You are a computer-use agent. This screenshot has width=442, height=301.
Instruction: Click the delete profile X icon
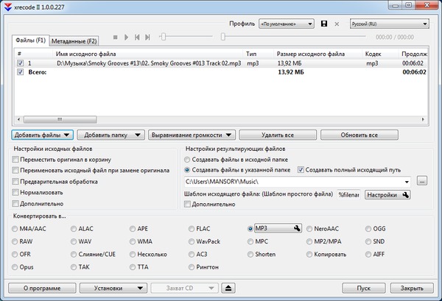[x=337, y=24]
